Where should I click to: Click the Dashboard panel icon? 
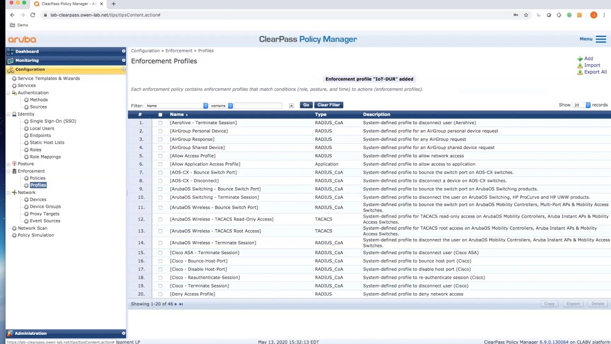pyautogui.click(x=10, y=51)
